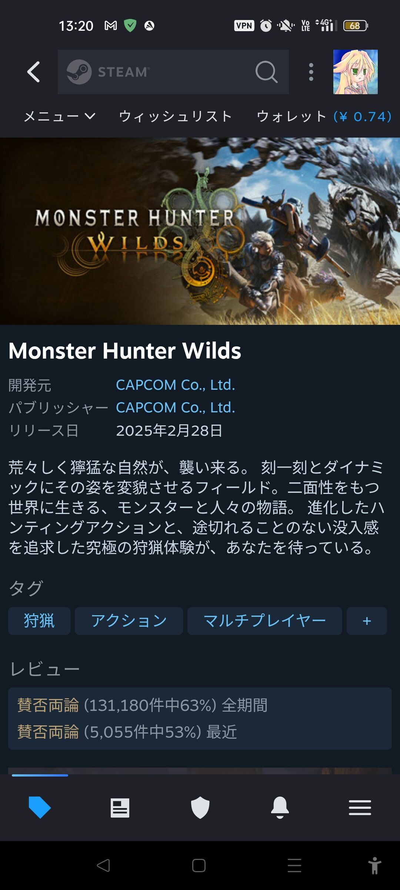This screenshot has width=400, height=890.
Task: Select the 狩猟 tag
Action: [x=39, y=621]
